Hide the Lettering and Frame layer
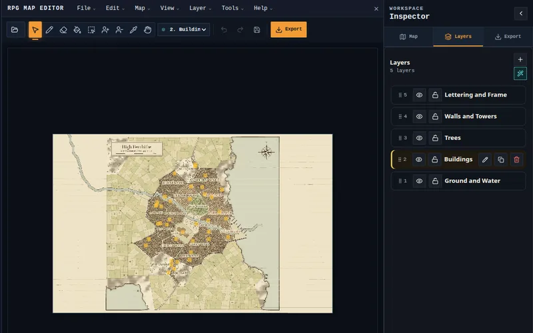Viewport: 533px width, 333px height. click(x=419, y=95)
